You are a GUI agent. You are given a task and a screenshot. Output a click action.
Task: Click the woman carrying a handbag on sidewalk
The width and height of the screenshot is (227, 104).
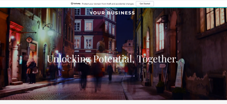point(31,71)
